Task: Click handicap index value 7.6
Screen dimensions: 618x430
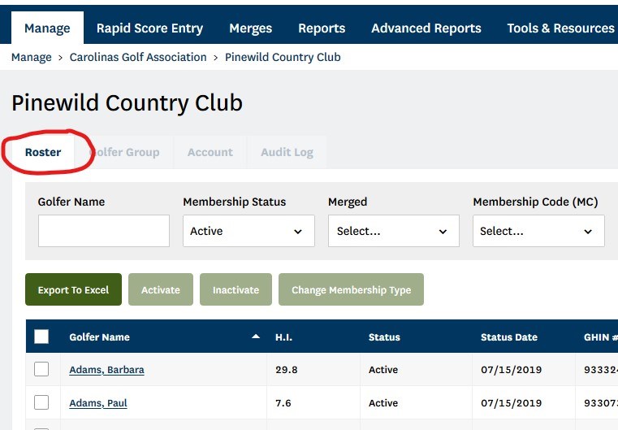Action: click(x=283, y=403)
